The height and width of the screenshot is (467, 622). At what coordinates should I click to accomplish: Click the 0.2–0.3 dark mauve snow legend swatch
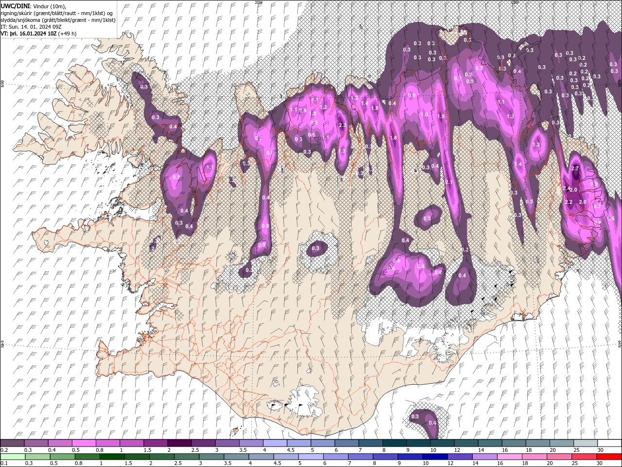pyautogui.click(x=12, y=443)
